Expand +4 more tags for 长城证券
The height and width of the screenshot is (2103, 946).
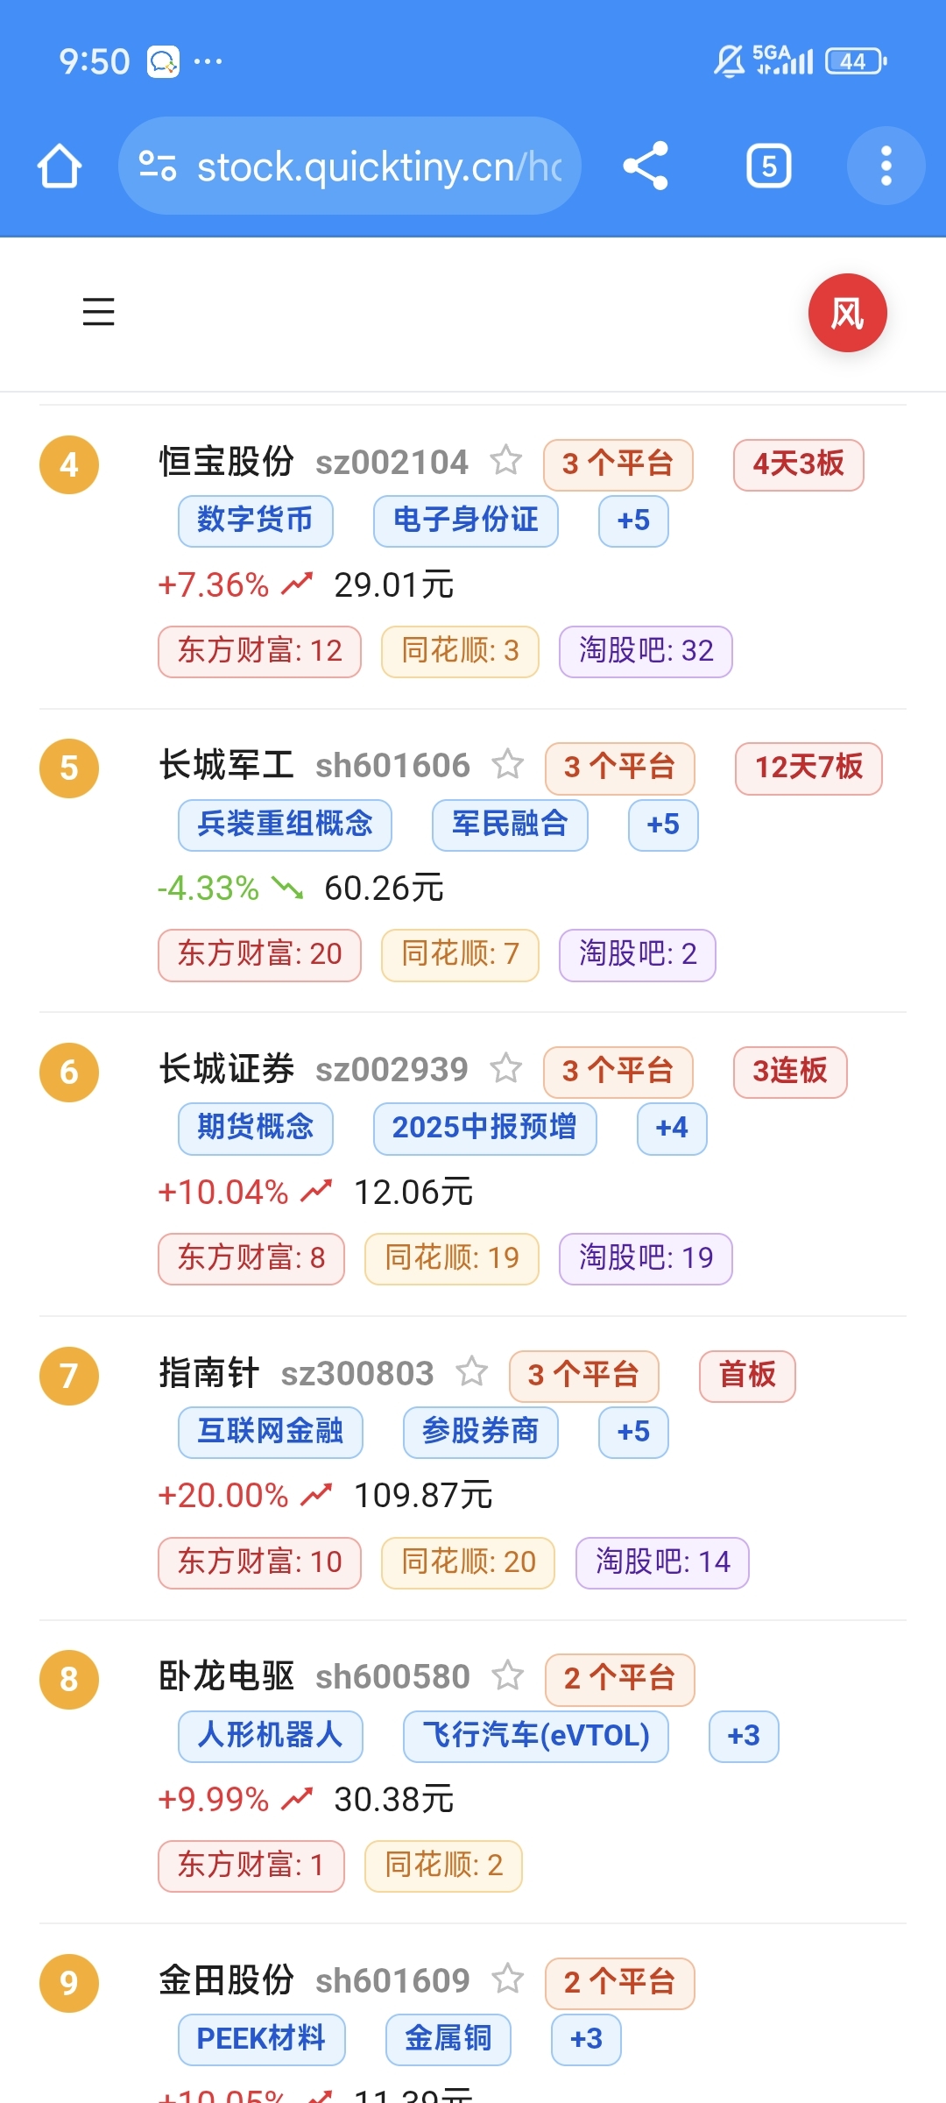672,1128
